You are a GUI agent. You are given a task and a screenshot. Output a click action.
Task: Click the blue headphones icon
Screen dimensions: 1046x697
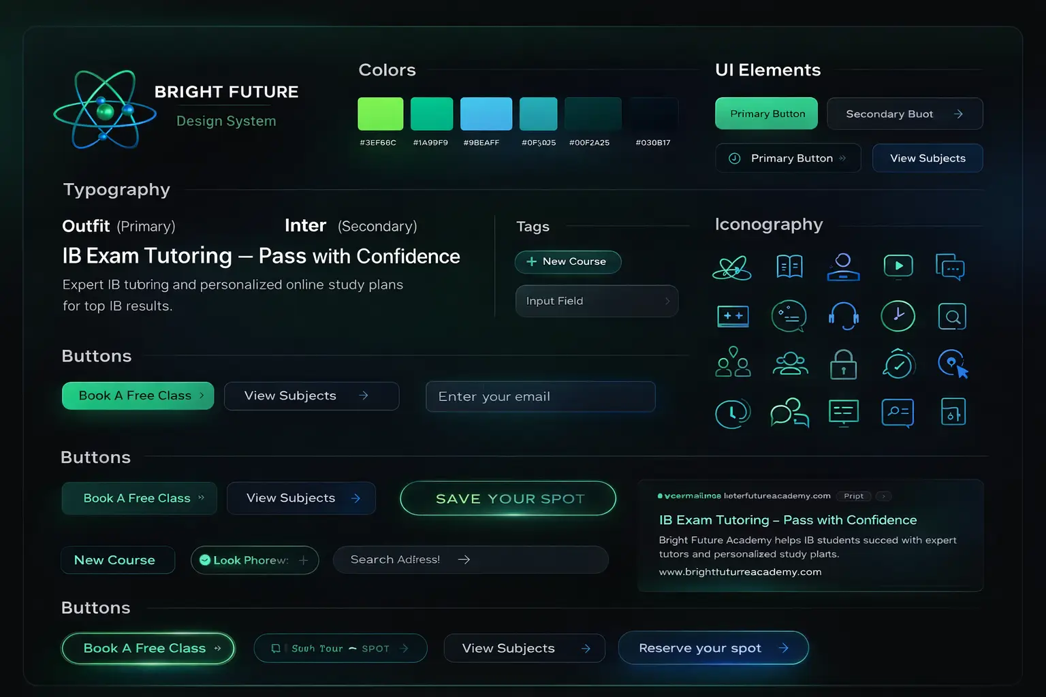pyautogui.click(x=843, y=317)
